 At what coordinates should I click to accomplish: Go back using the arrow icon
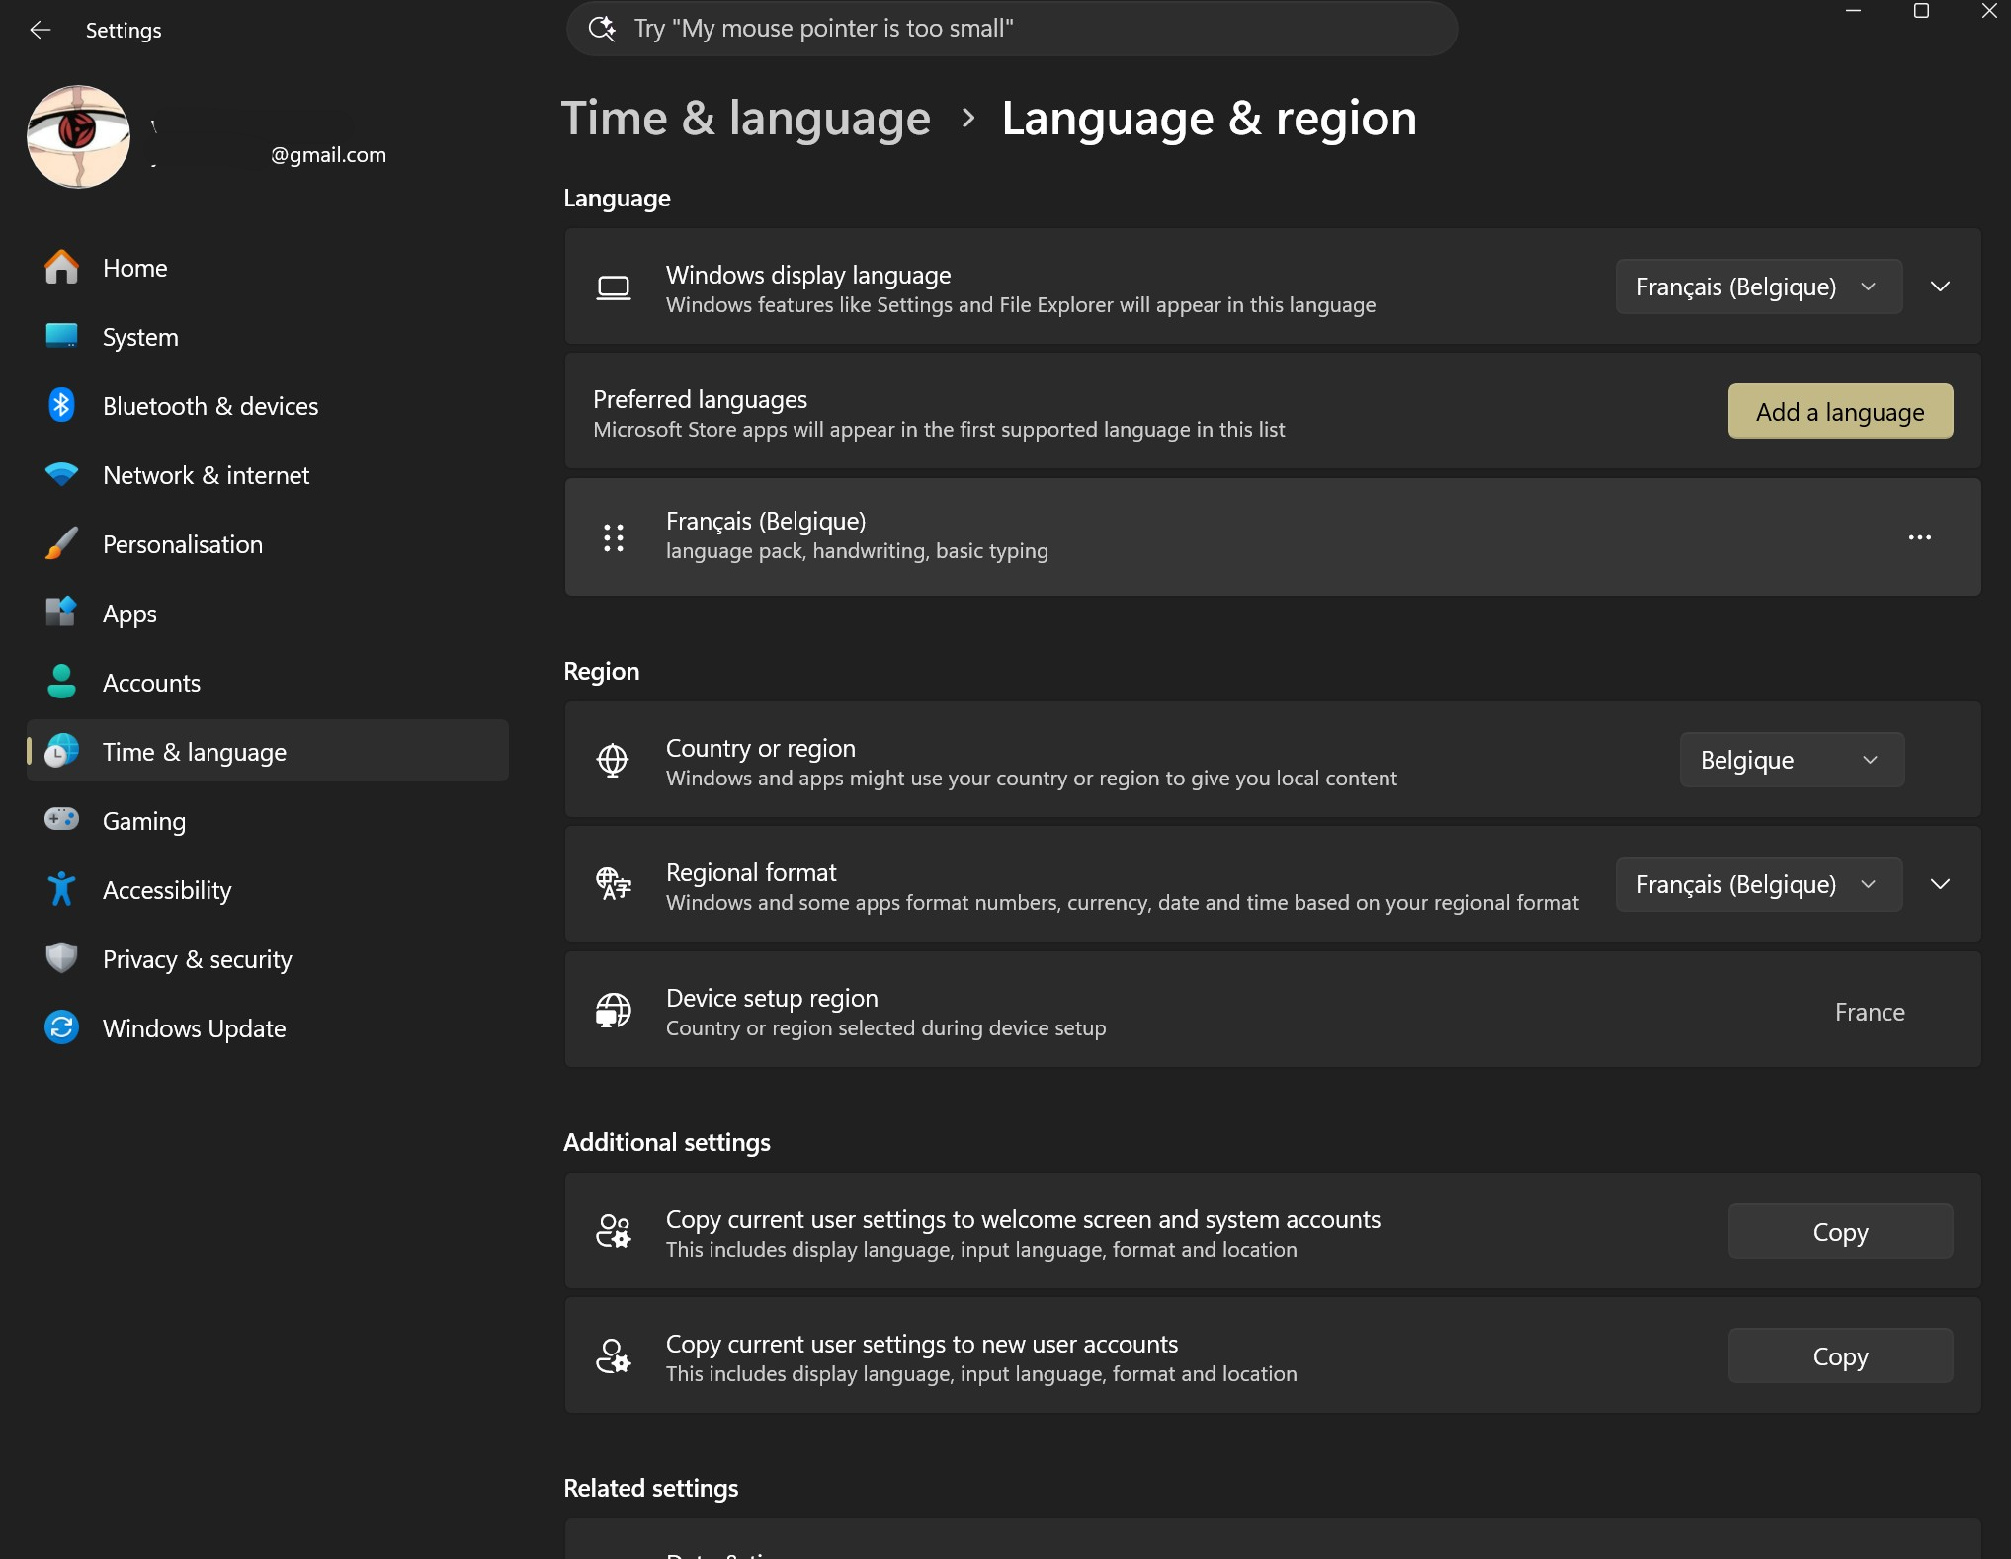tap(41, 30)
